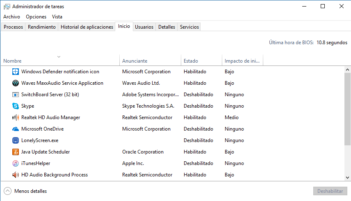Close the Administrador de tareas window

click(342, 6)
